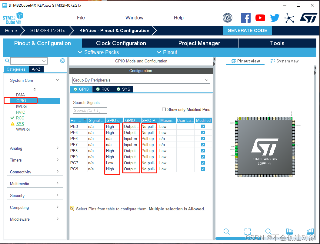Open the File menu
This screenshot has width=320, height=244.
click(x=81, y=18)
